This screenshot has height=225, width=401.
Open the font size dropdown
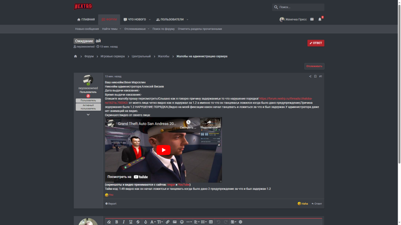160,222
